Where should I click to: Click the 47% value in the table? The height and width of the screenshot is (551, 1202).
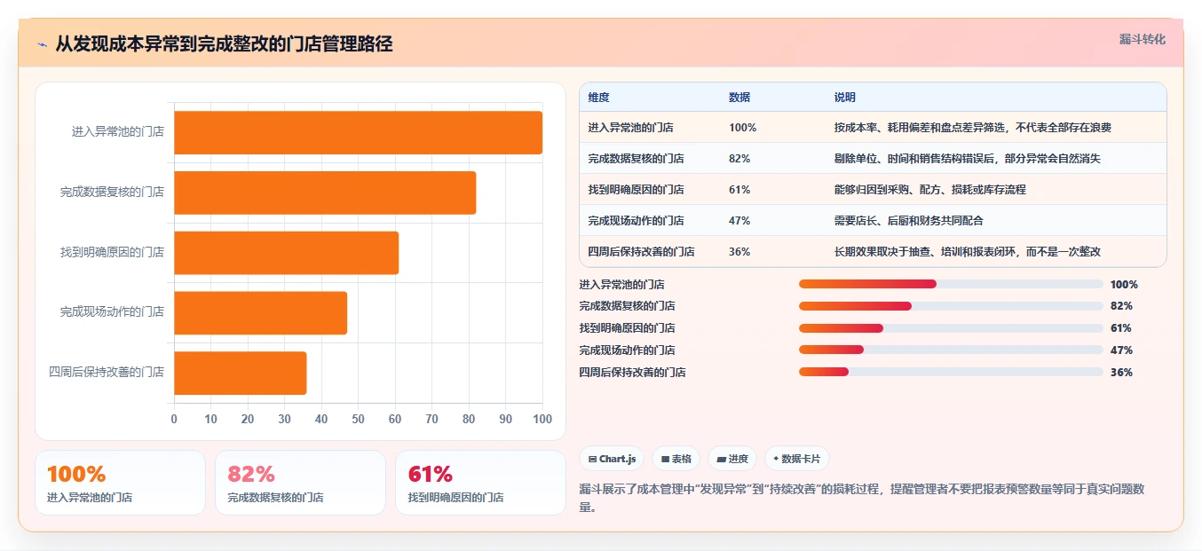739,221
